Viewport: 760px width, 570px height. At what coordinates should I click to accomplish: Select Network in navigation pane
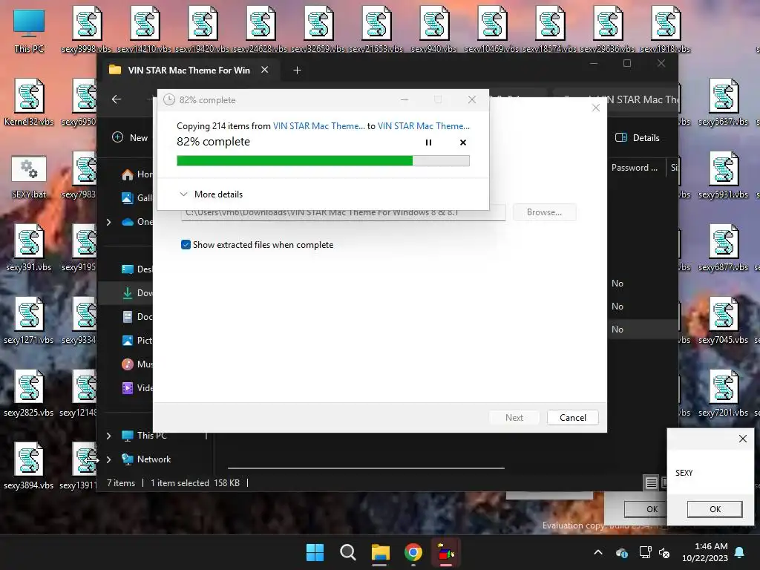(x=146, y=459)
